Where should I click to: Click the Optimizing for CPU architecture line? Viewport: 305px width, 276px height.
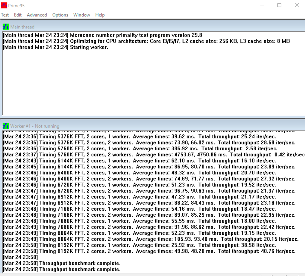click(x=146, y=41)
